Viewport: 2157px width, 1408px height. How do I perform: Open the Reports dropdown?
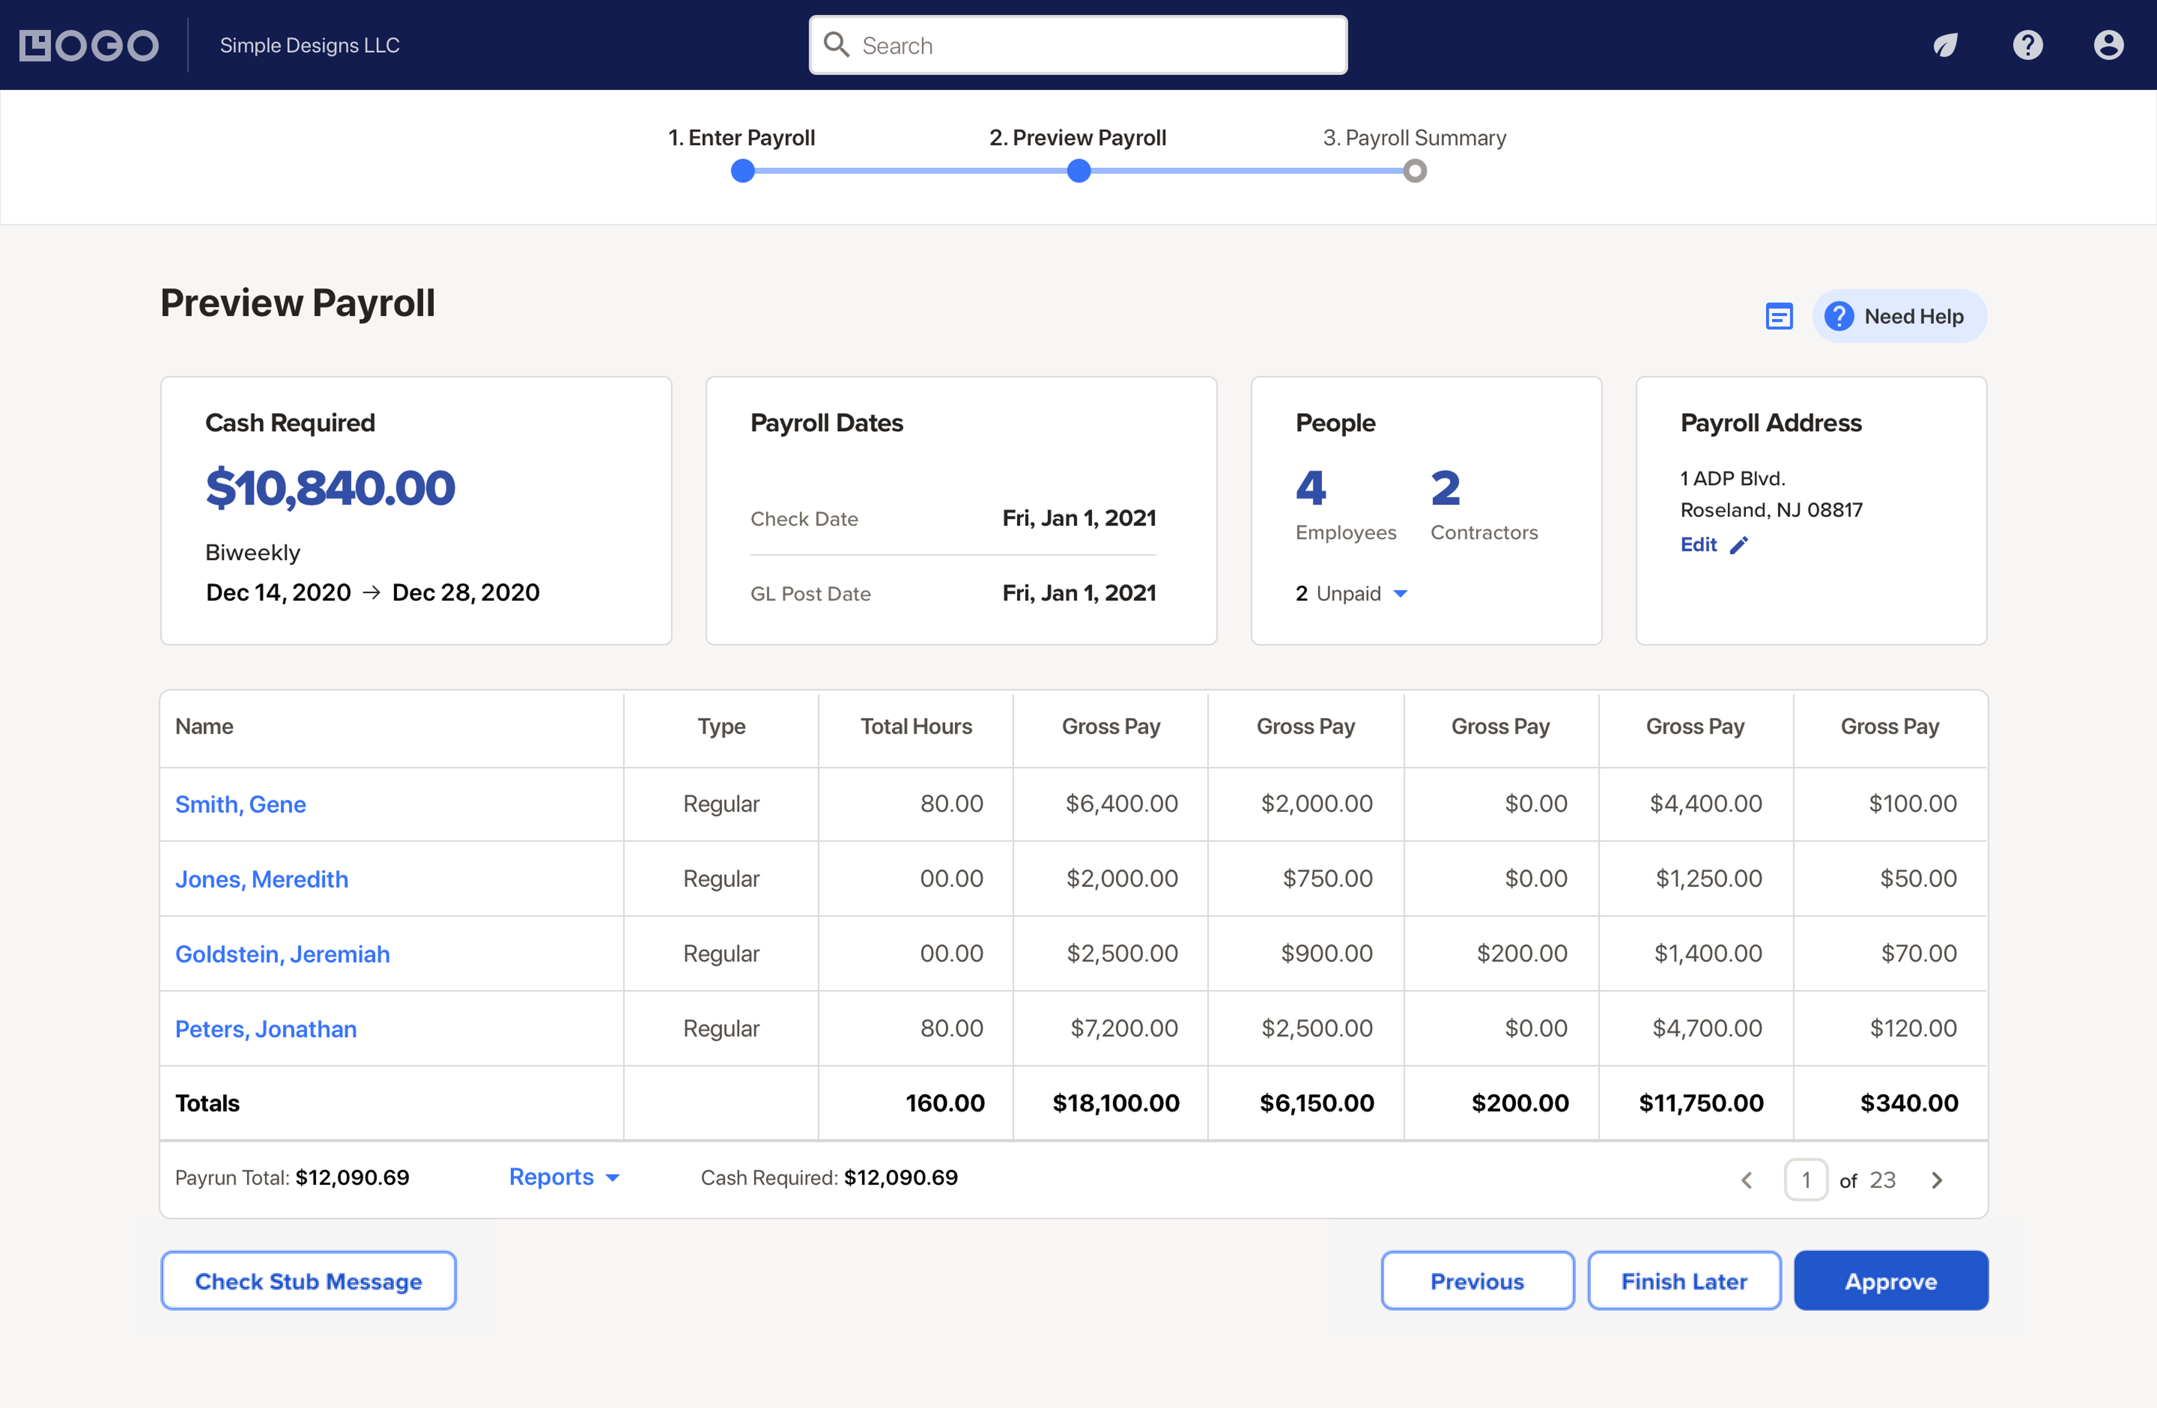[x=564, y=1177]
